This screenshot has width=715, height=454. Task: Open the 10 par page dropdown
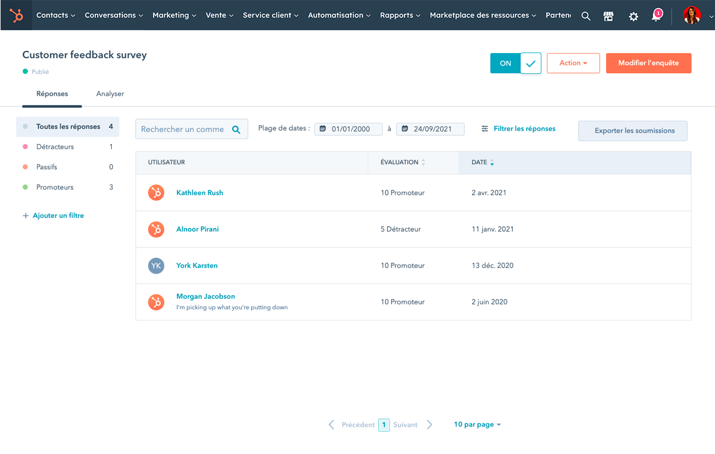point(477,424)
